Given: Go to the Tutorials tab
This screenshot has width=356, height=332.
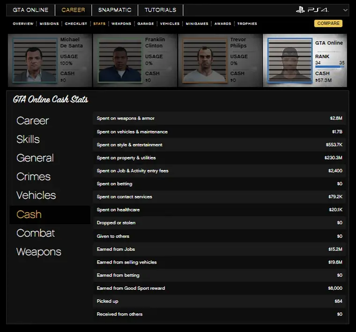Looking at the screenshot, I should (160, 10).
